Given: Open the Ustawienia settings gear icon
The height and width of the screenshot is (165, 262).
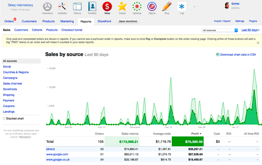Looking at the screenshot, I should click(47, 7).
